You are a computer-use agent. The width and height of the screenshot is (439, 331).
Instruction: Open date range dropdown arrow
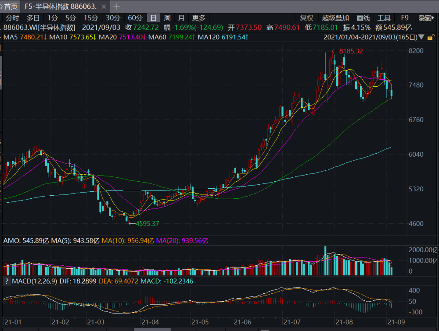click(422, 37)
